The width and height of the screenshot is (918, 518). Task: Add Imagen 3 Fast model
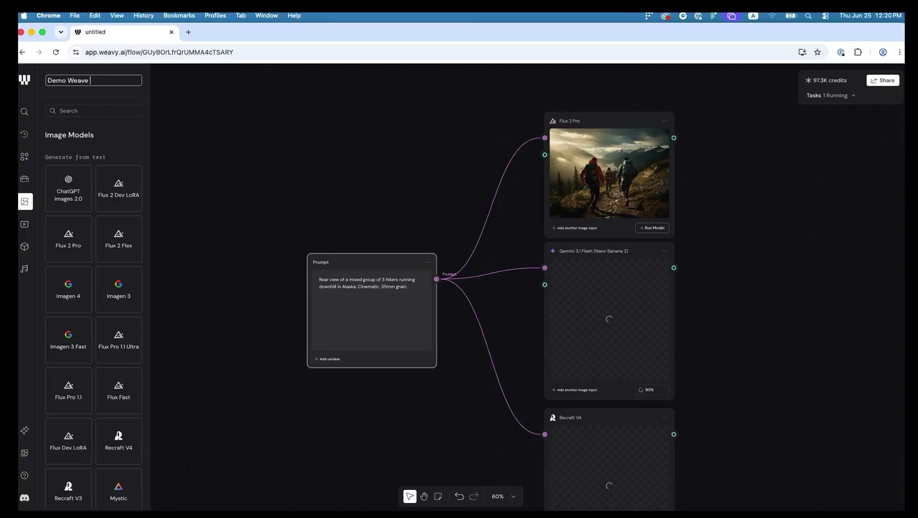pos(68,340)
